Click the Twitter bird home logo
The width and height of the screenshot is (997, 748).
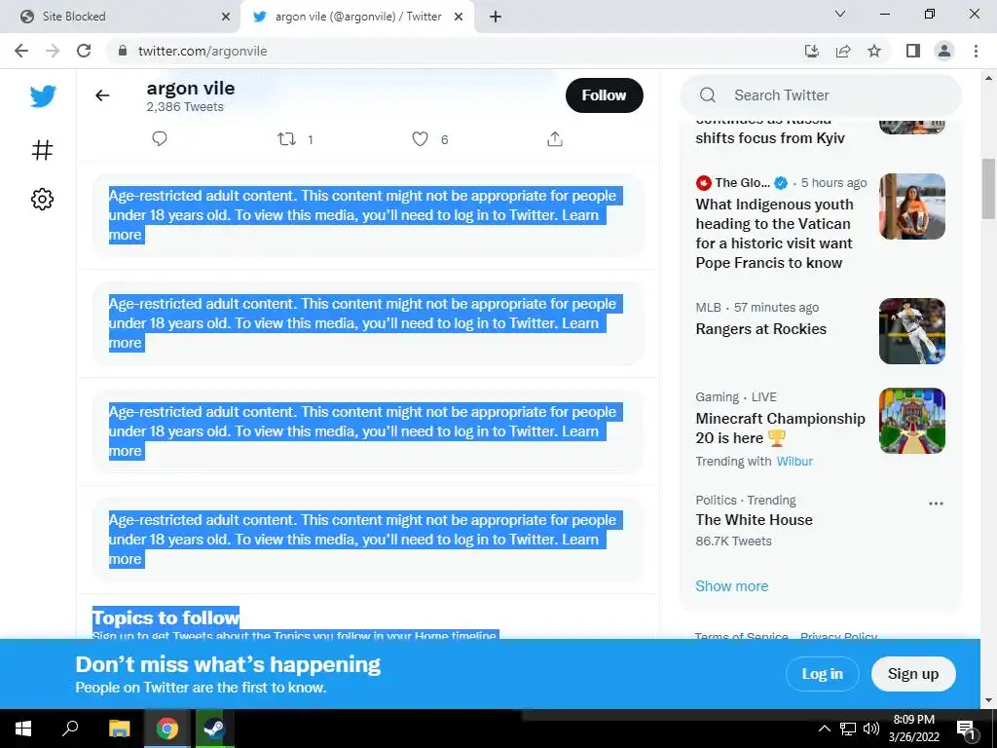(43, 96)
